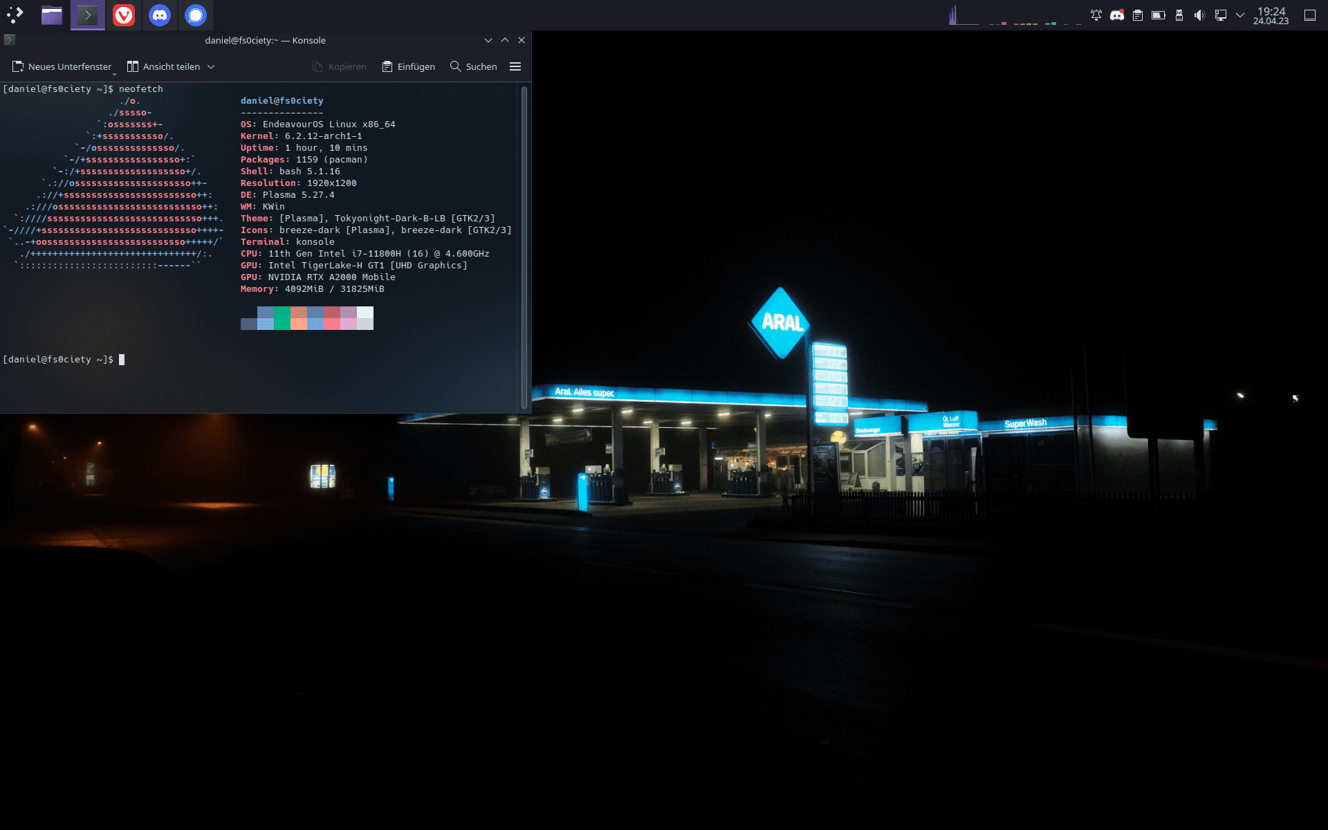Open the Signal messenger app
This screenshot has width=1328, height=830.
[196, 15]
